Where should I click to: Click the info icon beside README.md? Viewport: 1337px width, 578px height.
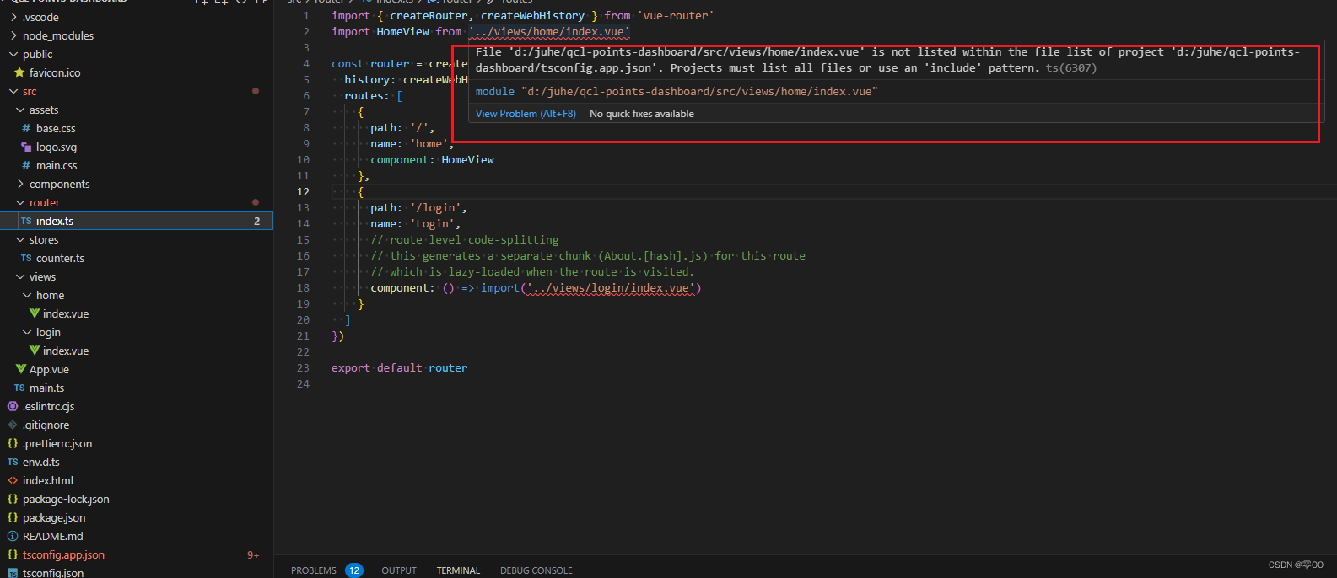click(13, 536)
